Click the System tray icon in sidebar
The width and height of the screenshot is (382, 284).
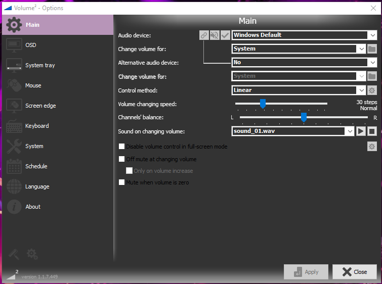point(14,65)
